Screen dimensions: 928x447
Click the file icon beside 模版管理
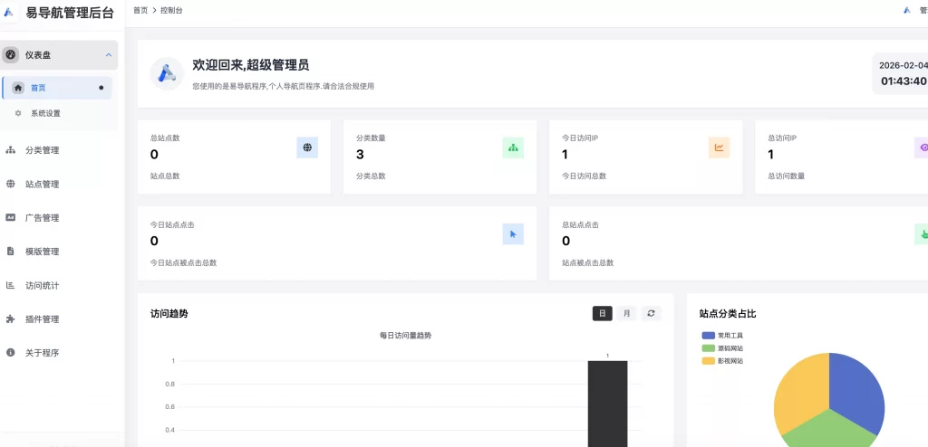[x=10, y=252]
